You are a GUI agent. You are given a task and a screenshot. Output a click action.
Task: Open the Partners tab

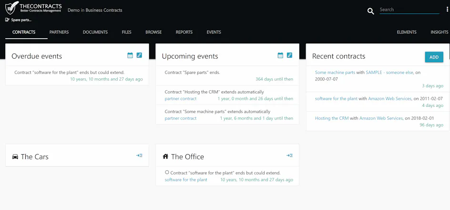[x=59, y=32]
